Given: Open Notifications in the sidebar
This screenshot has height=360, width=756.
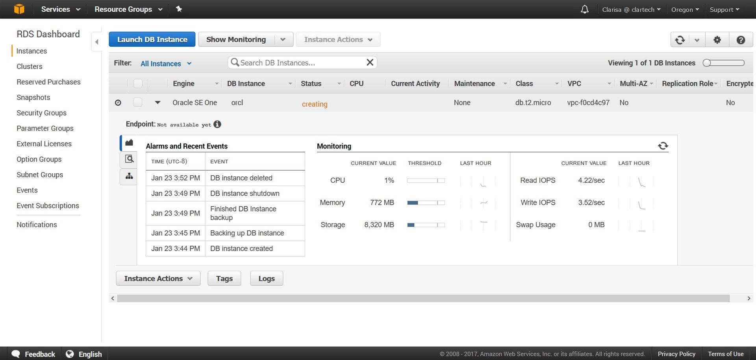Looking at the screenshot, I should [37, 224].
